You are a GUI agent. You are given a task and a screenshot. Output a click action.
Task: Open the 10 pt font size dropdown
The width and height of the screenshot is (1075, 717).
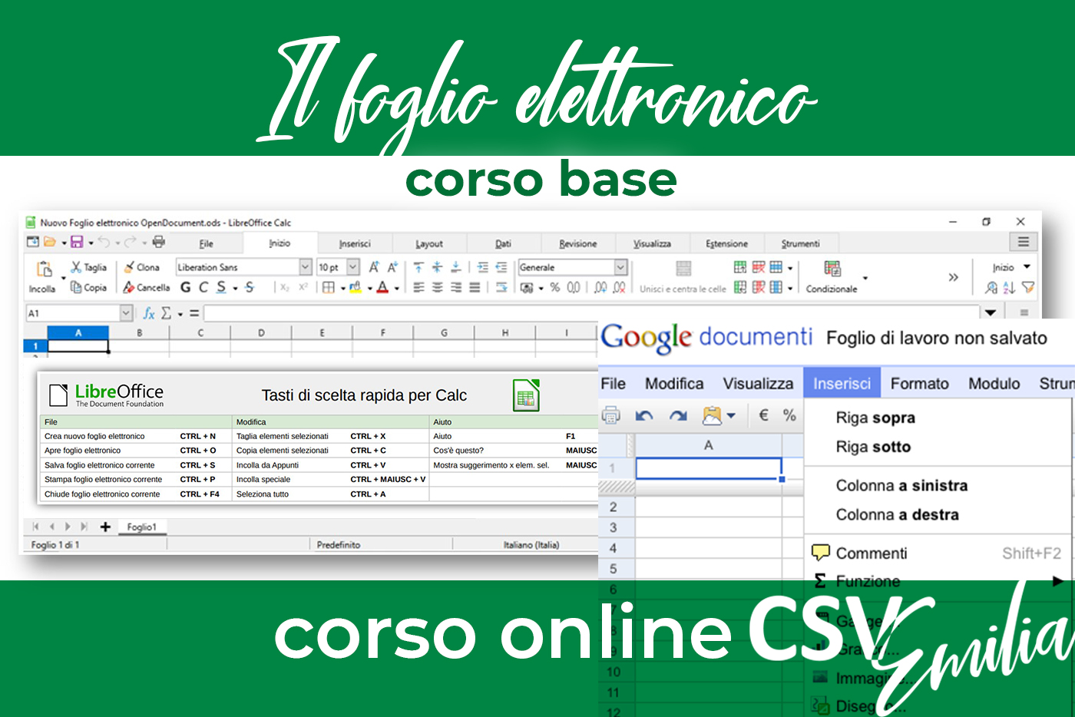point(352,267)
